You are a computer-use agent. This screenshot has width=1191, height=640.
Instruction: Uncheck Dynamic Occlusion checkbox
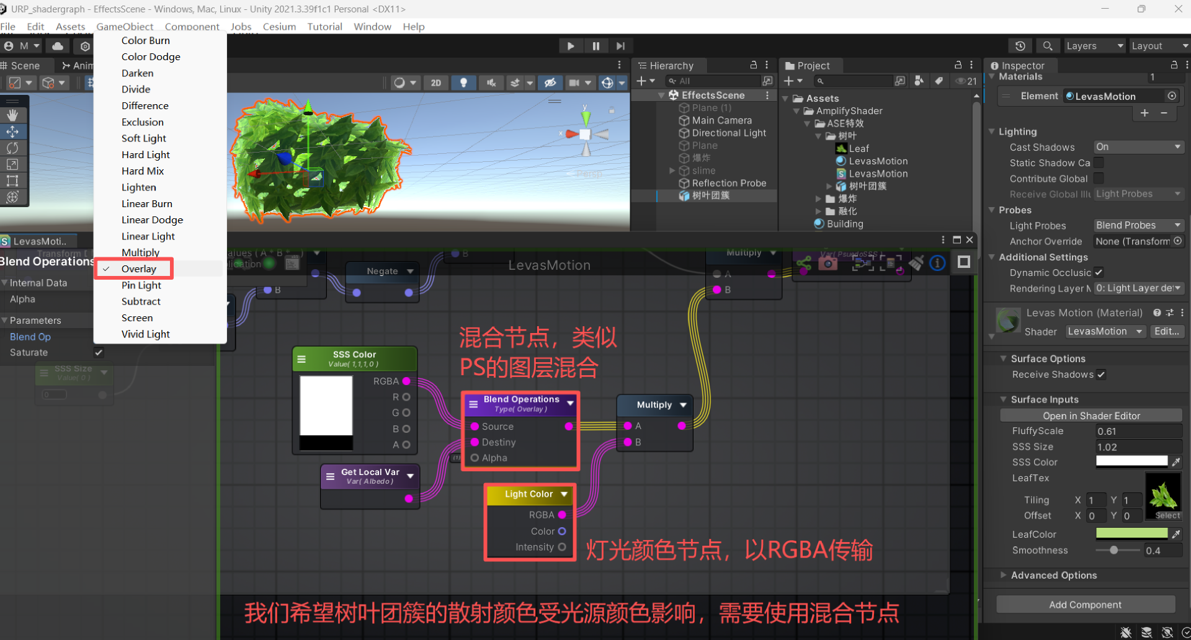[1099, 272]
